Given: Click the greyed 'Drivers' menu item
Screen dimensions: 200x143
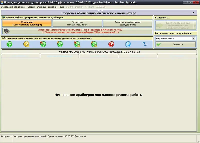Looking at the screenshot, I should click(69, 7).
